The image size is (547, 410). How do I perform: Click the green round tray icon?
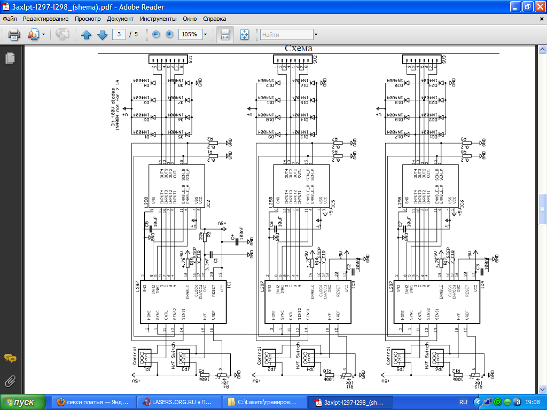click(507, 403)
